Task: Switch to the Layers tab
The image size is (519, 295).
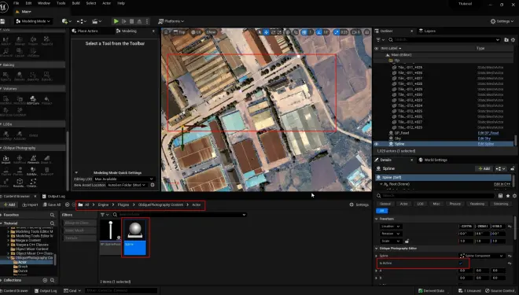Action: click(429, 31)
